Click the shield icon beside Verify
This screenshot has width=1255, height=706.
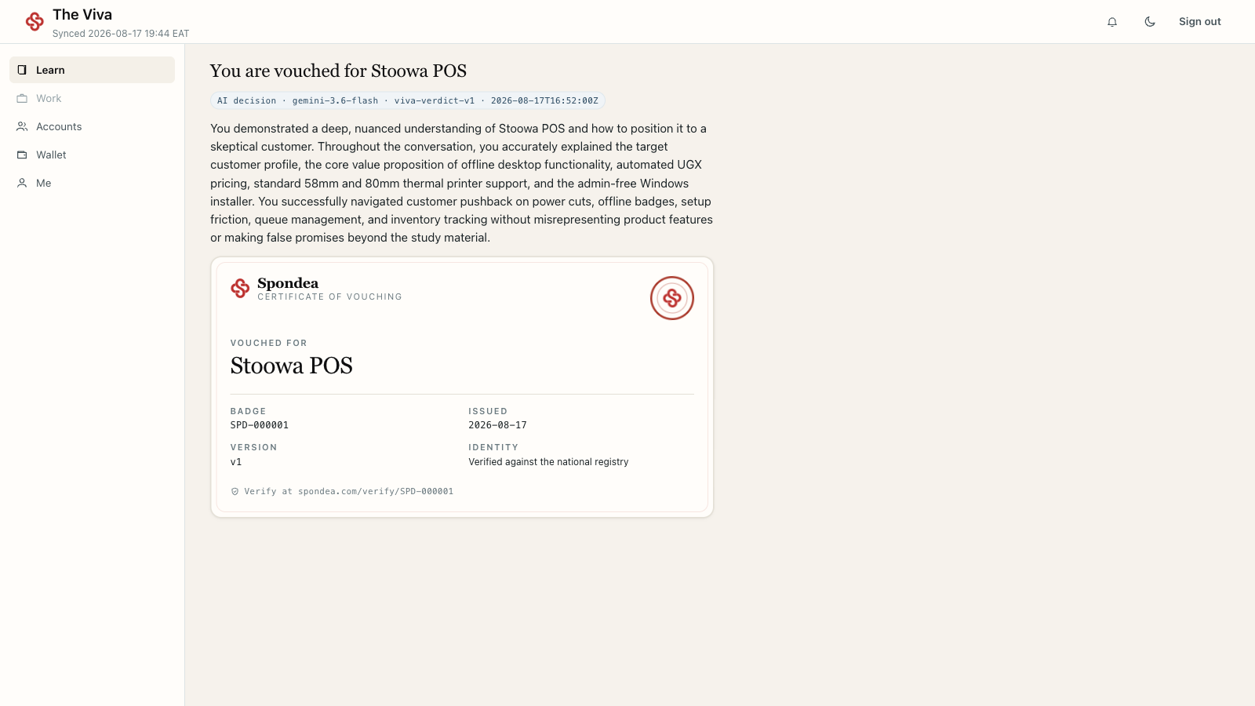235,492
